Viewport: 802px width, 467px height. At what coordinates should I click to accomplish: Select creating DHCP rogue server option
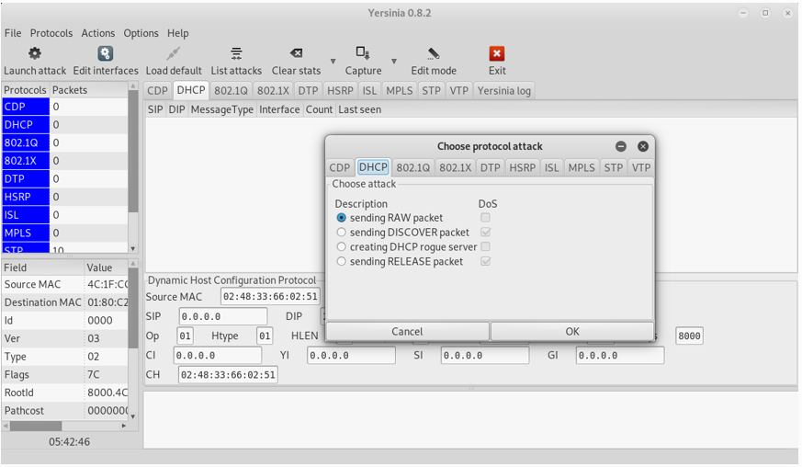point(341,246)
